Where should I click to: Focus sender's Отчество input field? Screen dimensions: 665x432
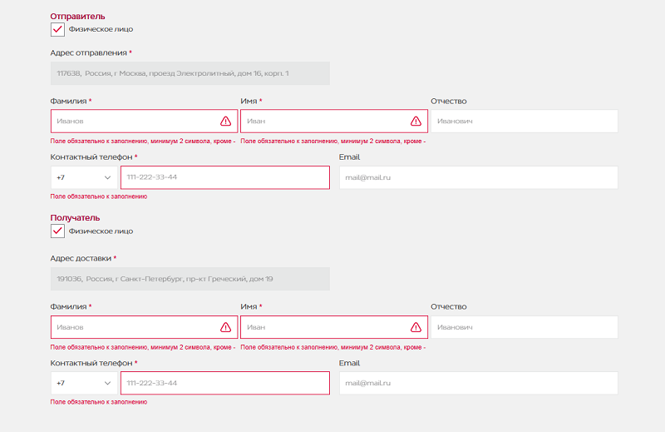(524, 121)
